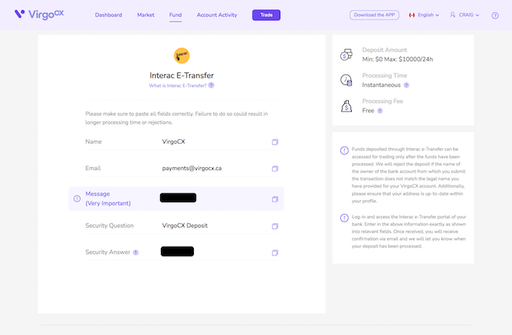
Task: Click the Deposit Amount coins icon
Action: 346,55
